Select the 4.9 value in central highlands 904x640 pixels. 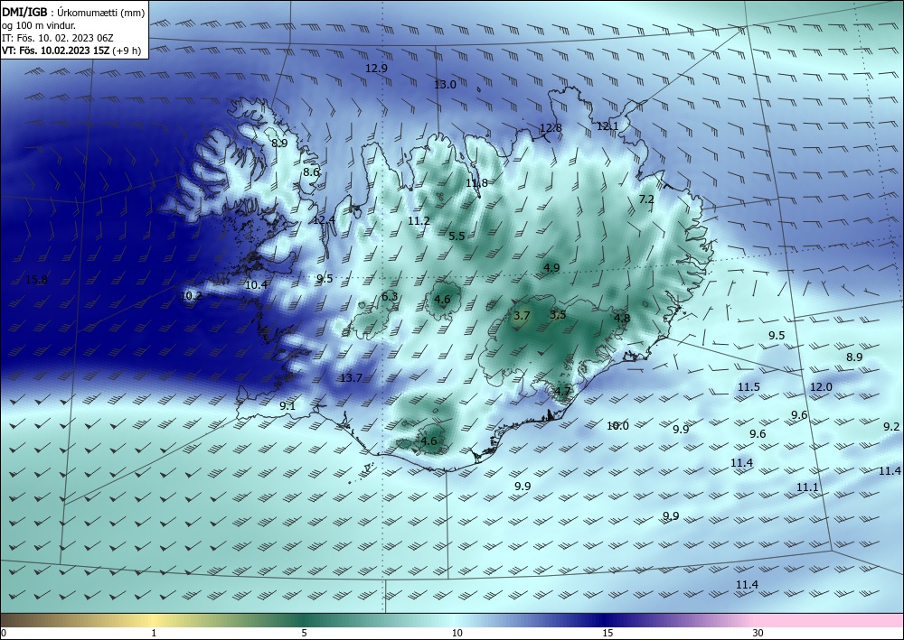pyautogui.click(x=551, y=267)
